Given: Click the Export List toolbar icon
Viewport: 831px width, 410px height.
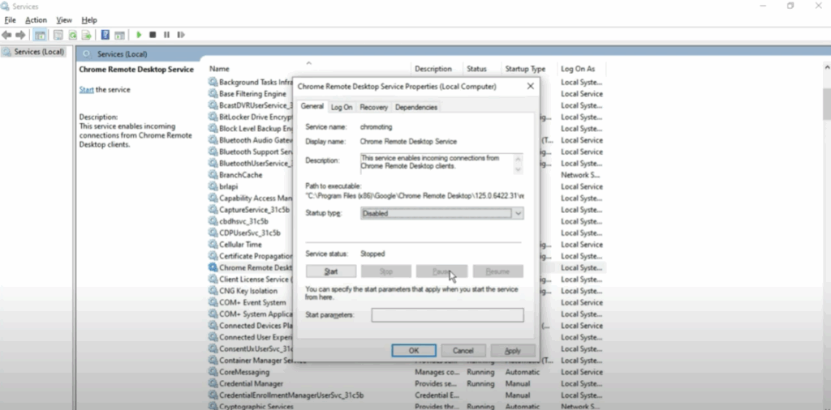Looking at the screenshot, I should pyautogui.click(x=86, y=35).
